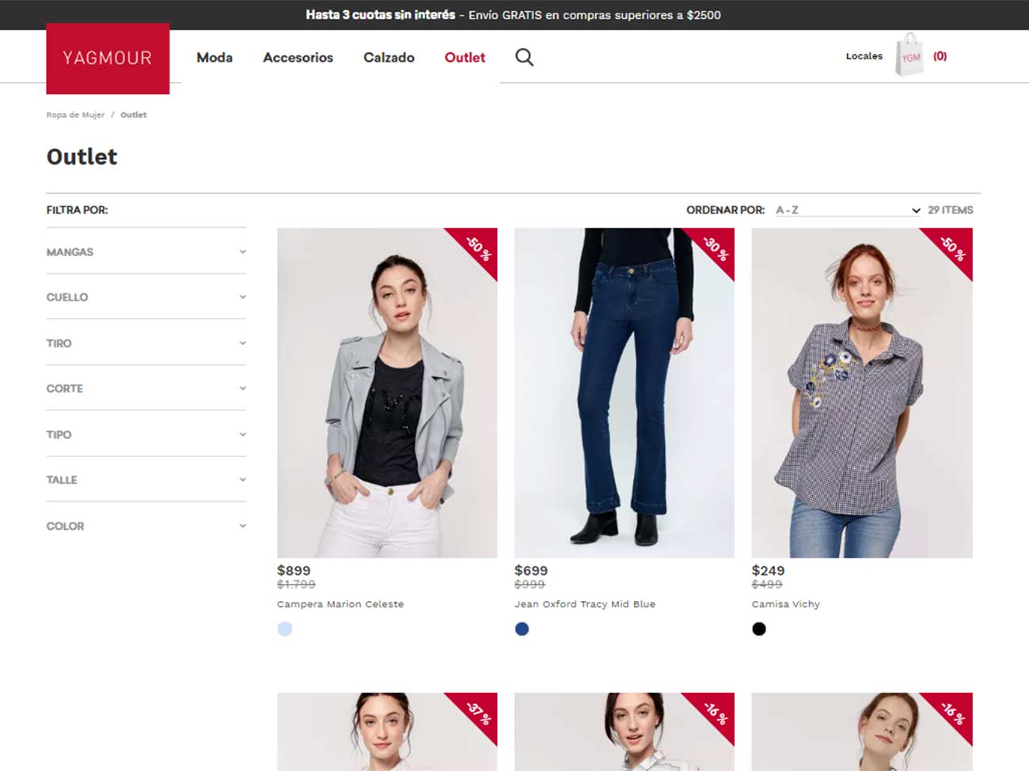Screen dimensions: 1029x771
Task: Open Campera Marion Celeste product title
Action: coord(340,604)
